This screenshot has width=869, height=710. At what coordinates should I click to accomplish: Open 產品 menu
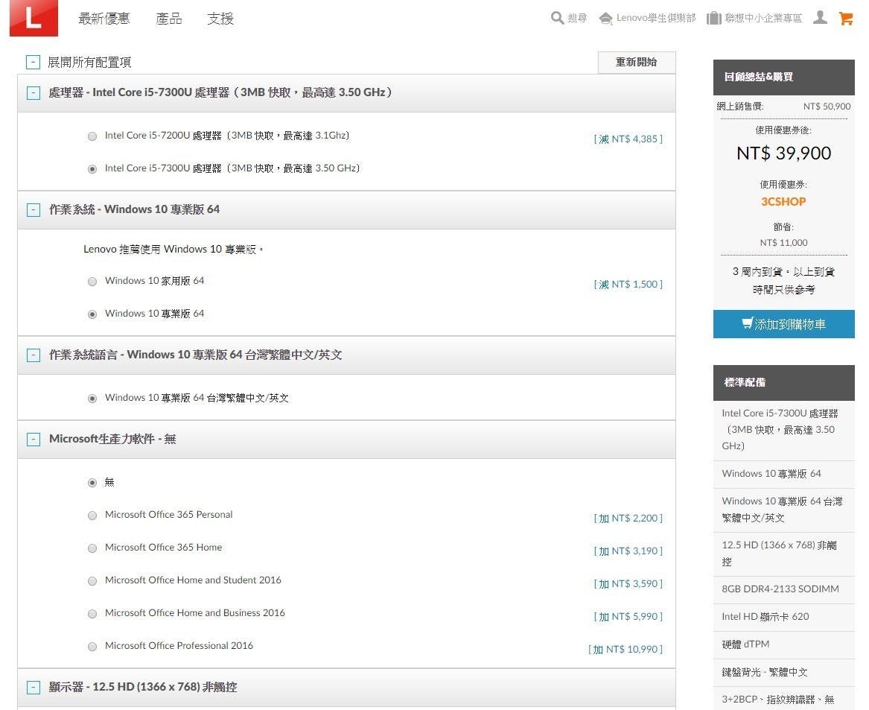pyautogui.click(x=168, y=19)
